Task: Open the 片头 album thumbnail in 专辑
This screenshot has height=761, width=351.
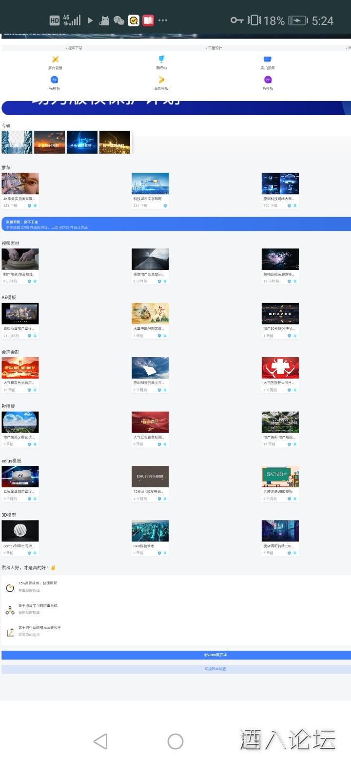Action: coord(82,142)
